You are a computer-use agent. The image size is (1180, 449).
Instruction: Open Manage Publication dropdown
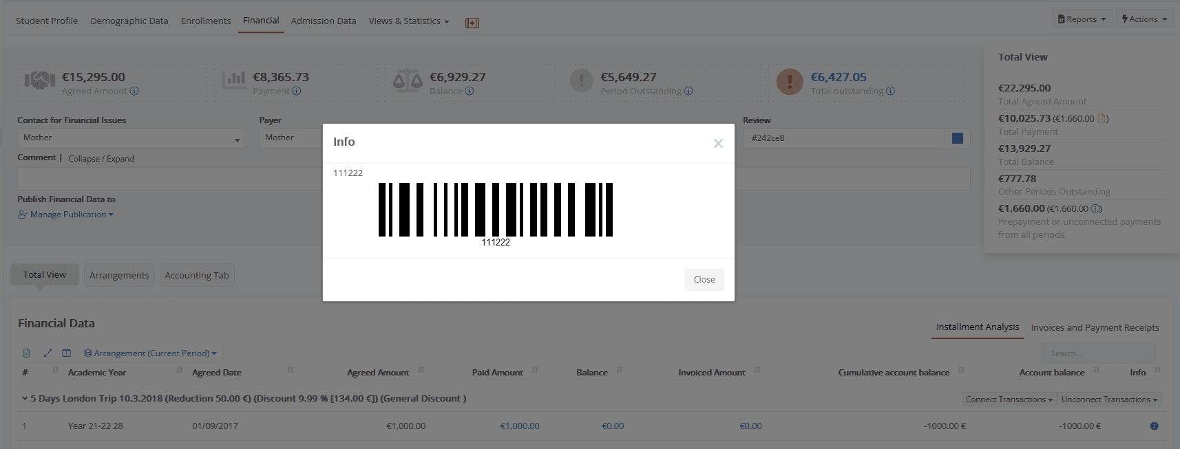pyautogui.click(x=66, y=215)
